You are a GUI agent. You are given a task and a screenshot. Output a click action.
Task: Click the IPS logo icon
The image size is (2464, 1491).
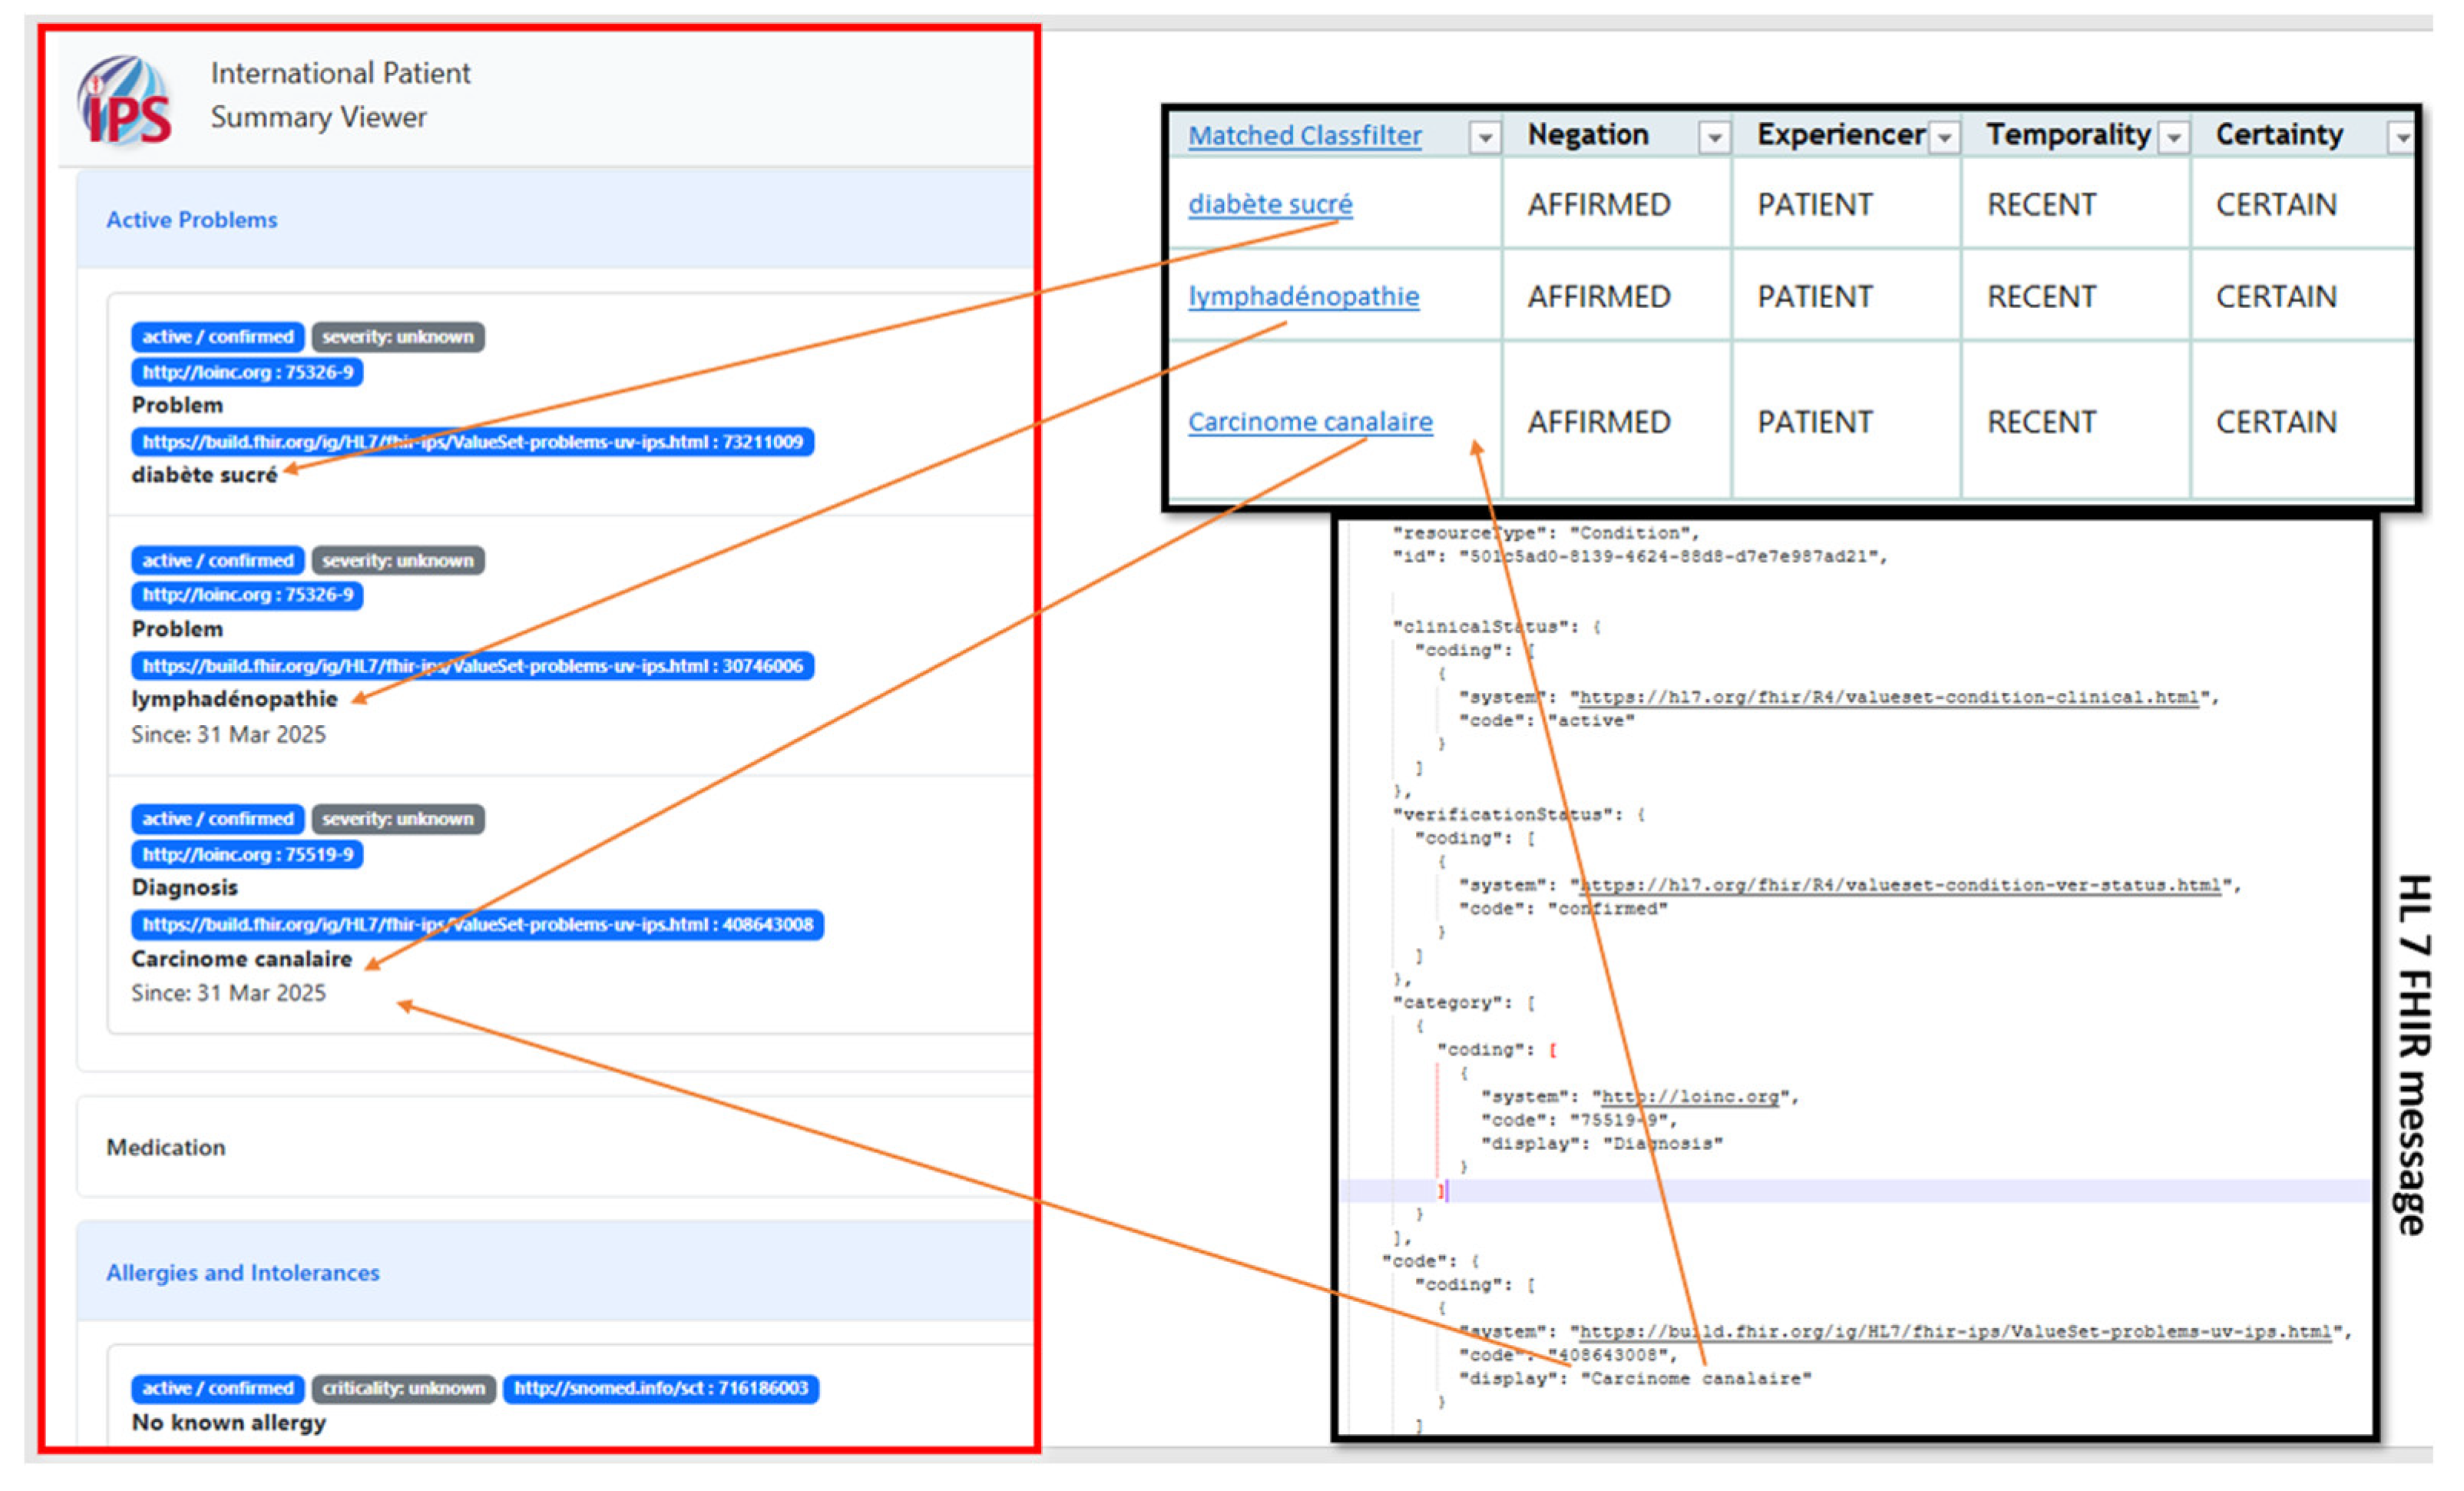click(124, 97)
